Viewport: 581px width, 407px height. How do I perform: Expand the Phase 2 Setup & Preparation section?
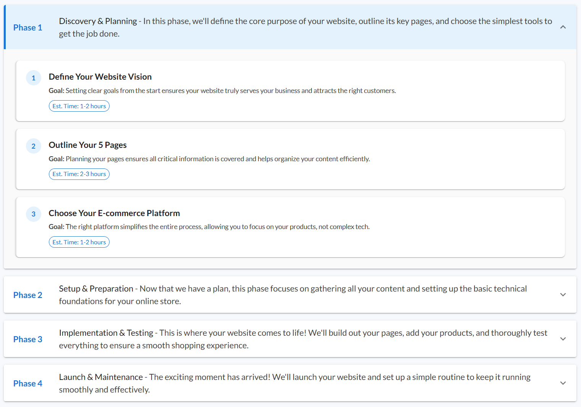pyautogui.click(x=563, y=295)
